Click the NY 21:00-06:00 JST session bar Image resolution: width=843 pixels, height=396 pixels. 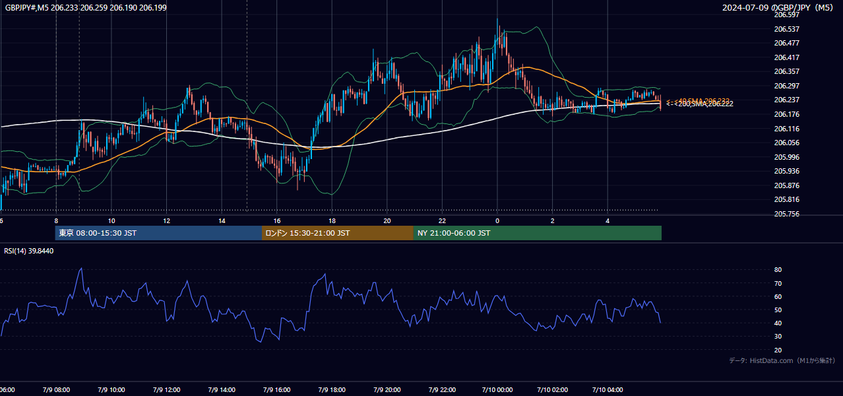tap(538, 233)
